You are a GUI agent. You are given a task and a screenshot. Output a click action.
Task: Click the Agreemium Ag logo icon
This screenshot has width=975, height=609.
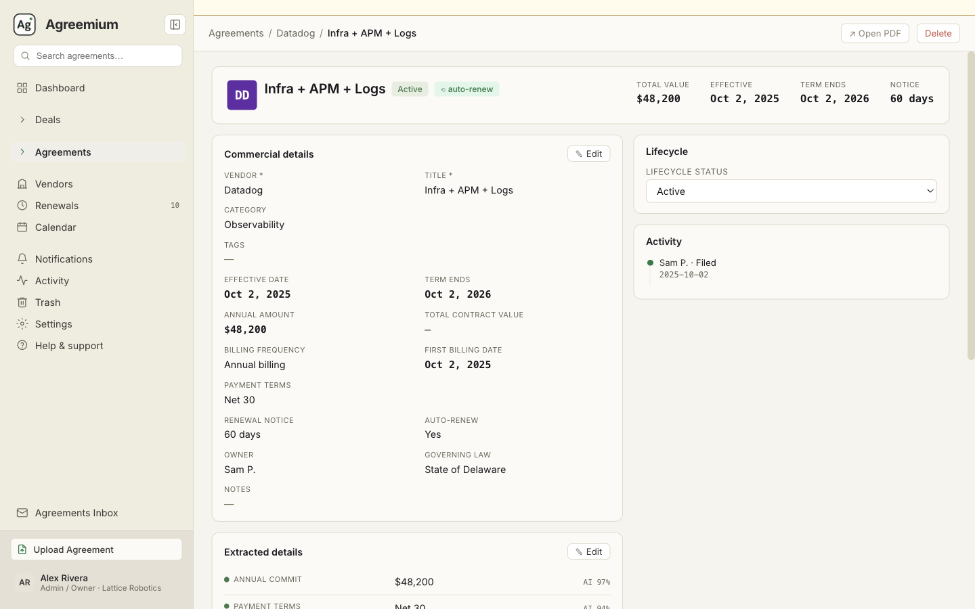24,24
